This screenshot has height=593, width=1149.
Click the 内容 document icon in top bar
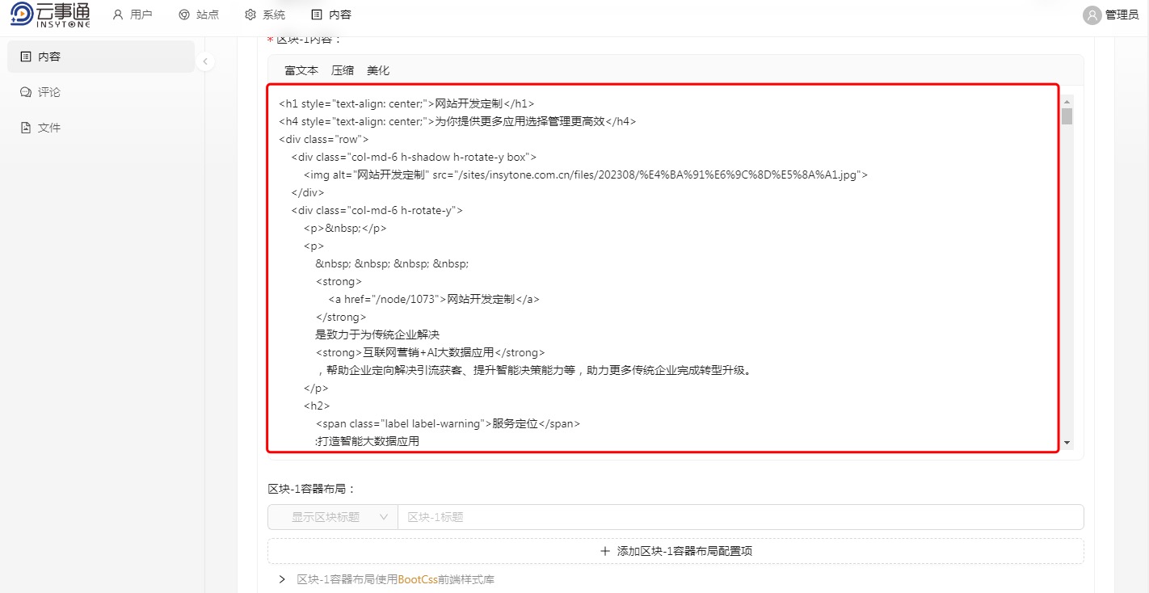click(x=317, y=14)
